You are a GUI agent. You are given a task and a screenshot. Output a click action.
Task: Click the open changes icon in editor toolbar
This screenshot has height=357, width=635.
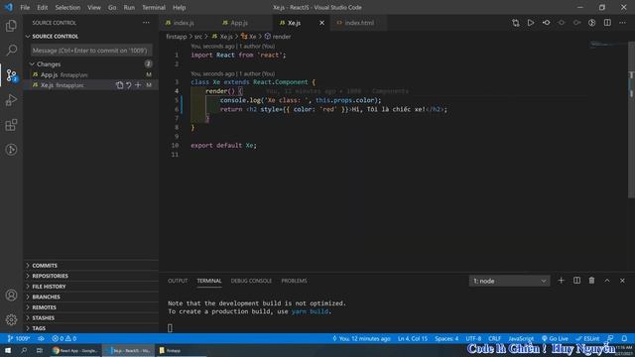pos(516,23)
